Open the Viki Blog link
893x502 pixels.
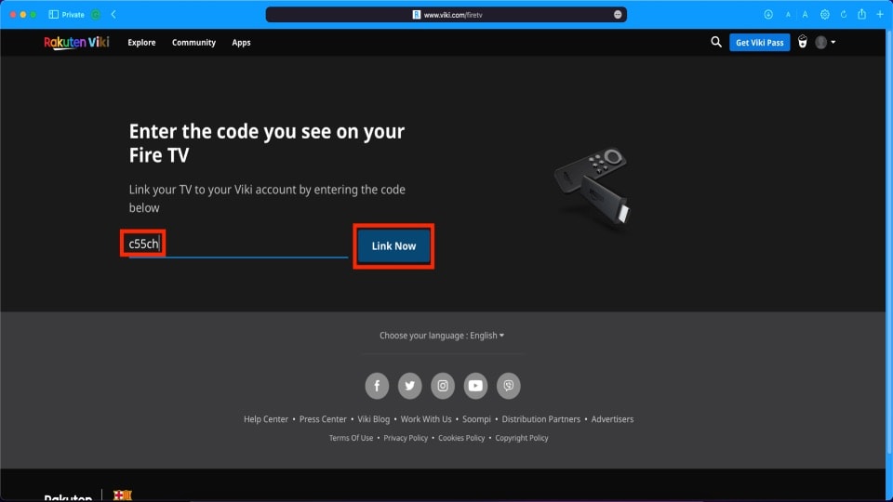374,419
